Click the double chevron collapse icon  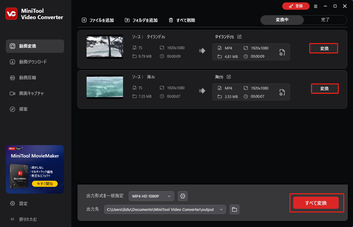coord(12,219)
